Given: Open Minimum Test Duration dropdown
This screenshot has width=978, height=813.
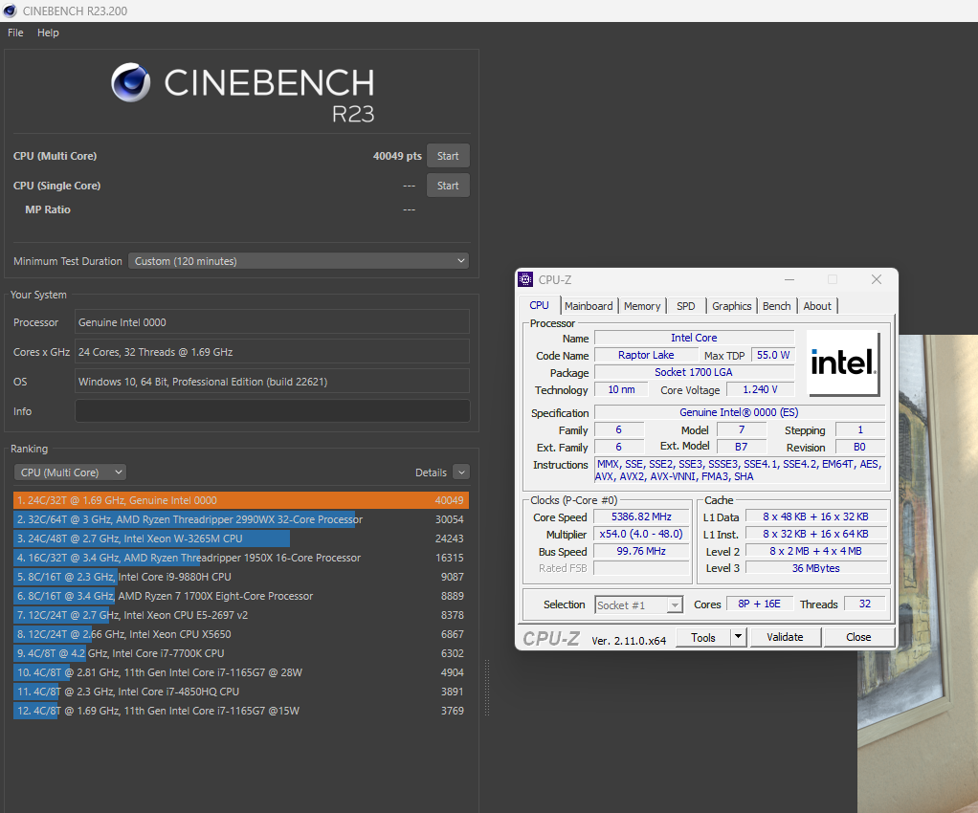Looking at the screenshot, I should (x=299, y=261).
